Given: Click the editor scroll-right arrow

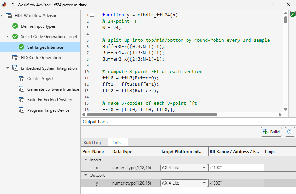Looking at the screenshot, I should pos(280,115).
